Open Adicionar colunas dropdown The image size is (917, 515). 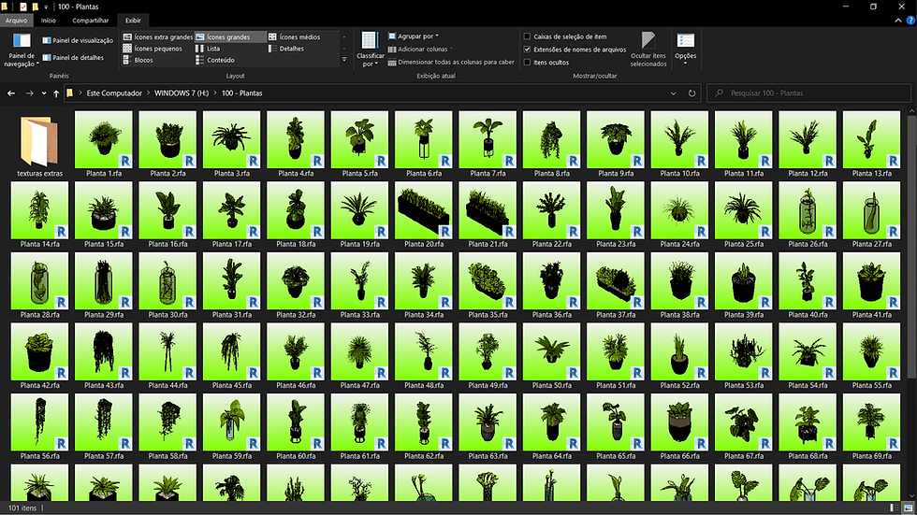(x=420, y=49)
